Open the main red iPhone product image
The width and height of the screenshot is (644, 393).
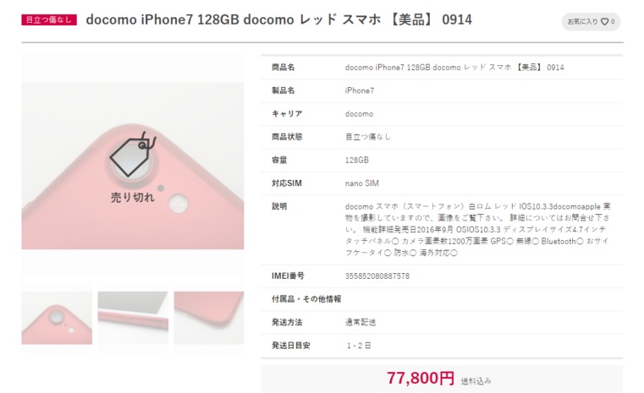[x=133, y=166]
